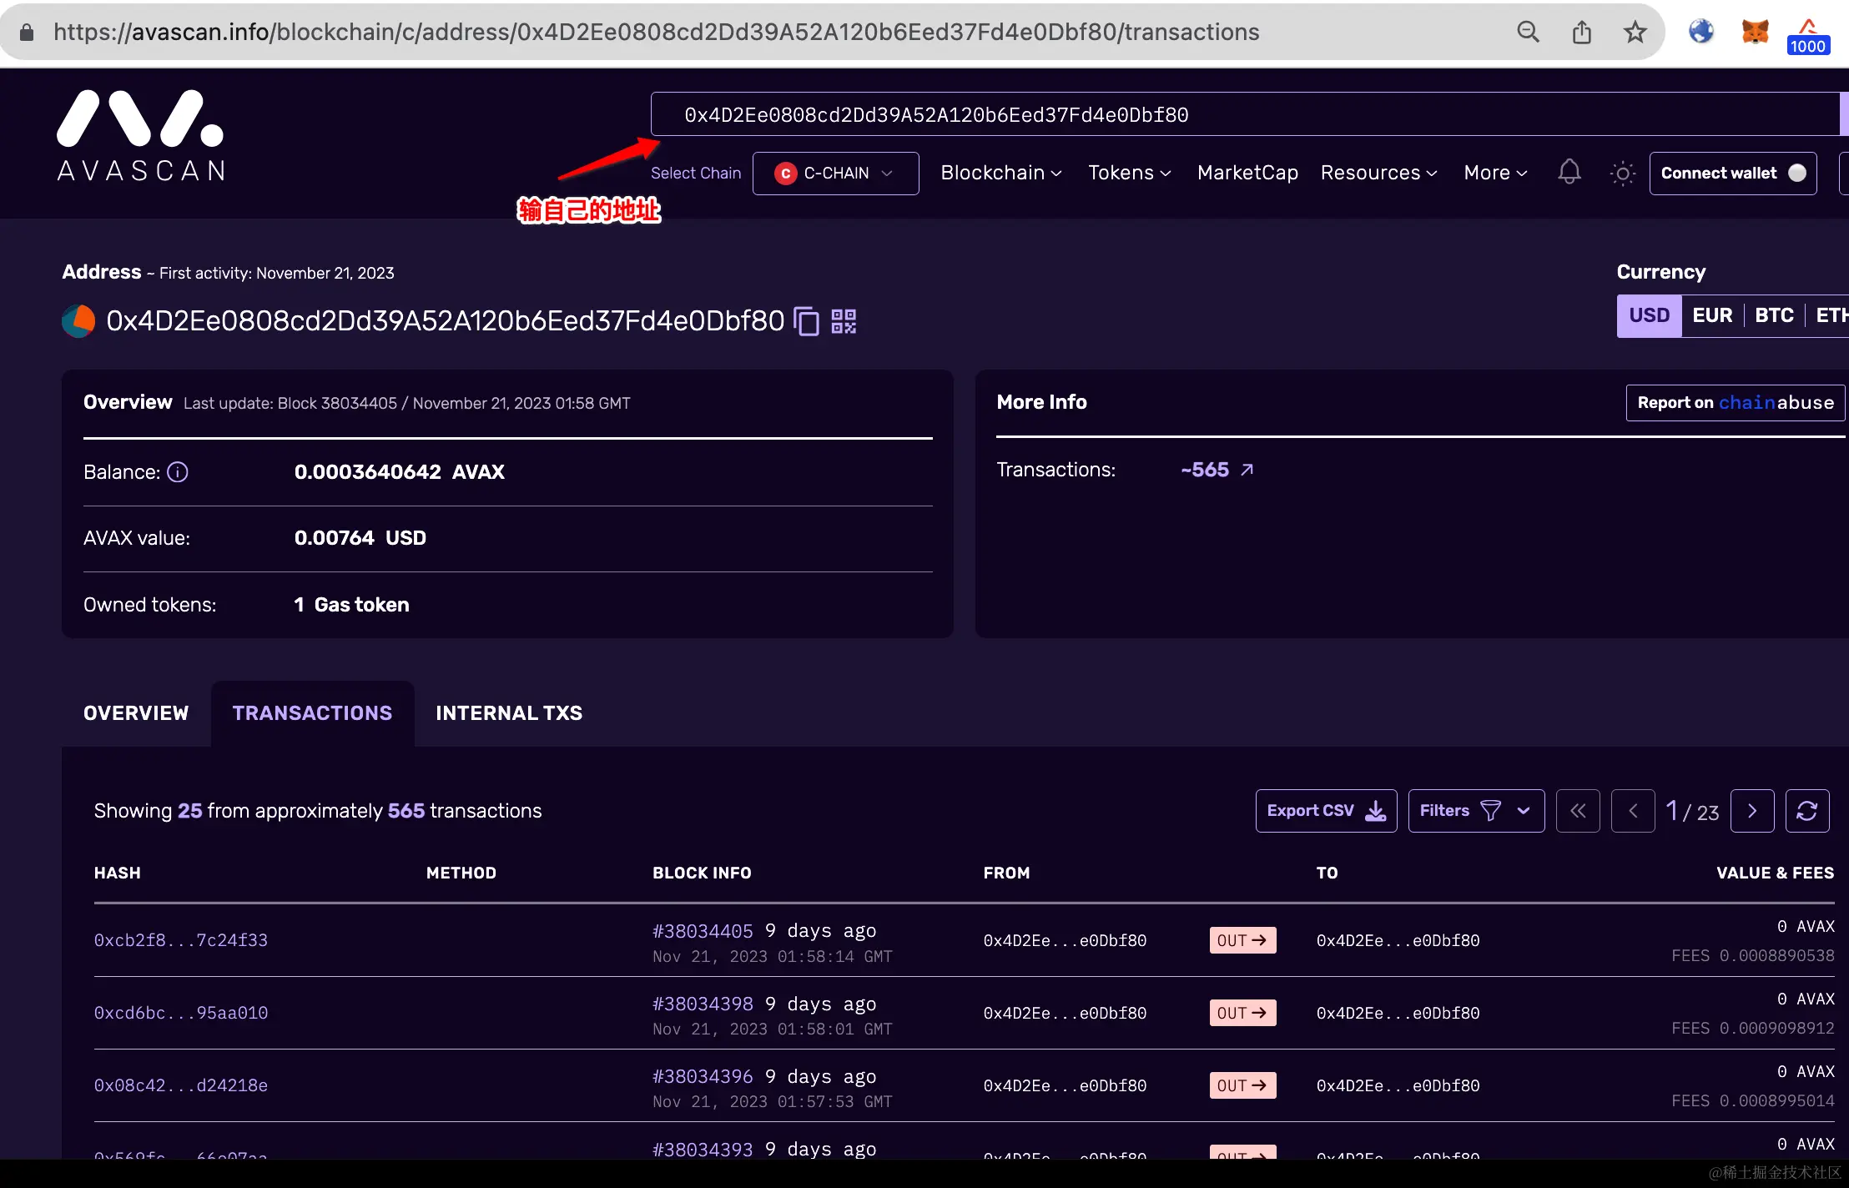This screenshot has width=1849, height=1188.
Task: Open the C-CHAIN chain selector
Action: [835, 174]
